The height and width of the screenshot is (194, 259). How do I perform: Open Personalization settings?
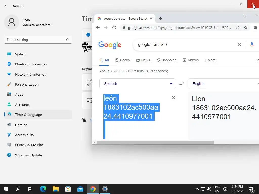38,84
